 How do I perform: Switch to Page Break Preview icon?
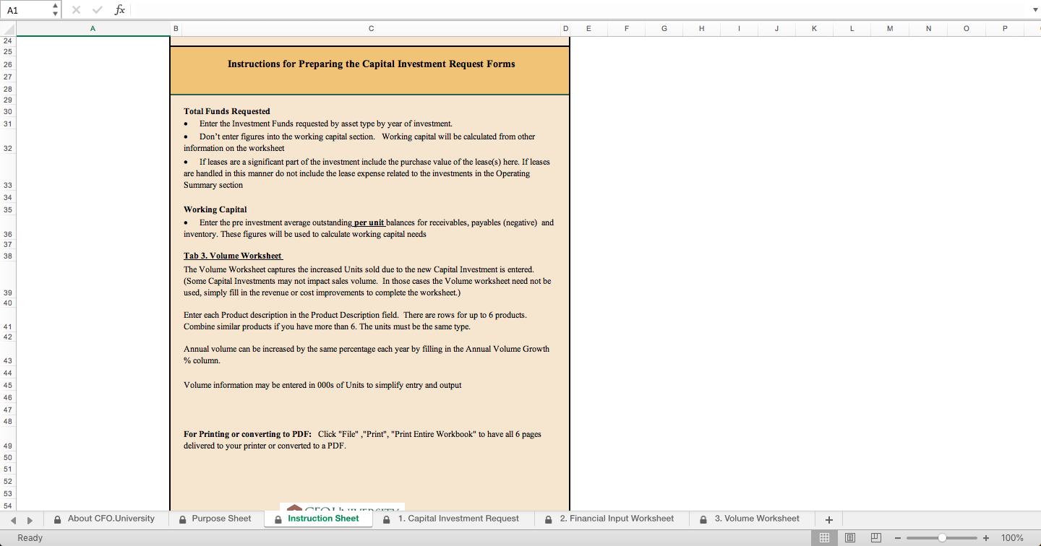[875, 538]
